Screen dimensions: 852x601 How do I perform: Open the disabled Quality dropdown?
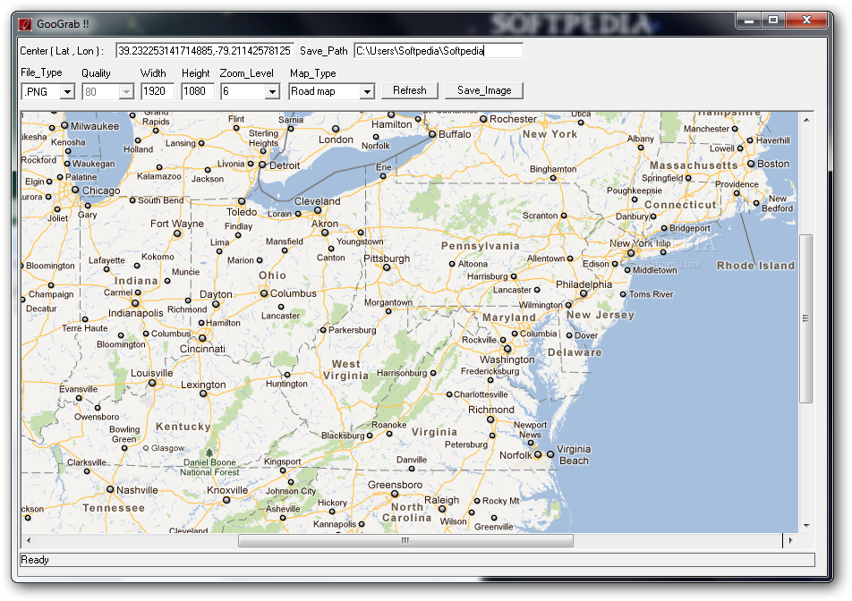coord(126,92)
